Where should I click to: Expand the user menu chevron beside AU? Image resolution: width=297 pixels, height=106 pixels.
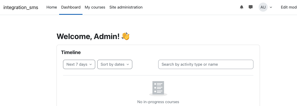coord(271,7)
